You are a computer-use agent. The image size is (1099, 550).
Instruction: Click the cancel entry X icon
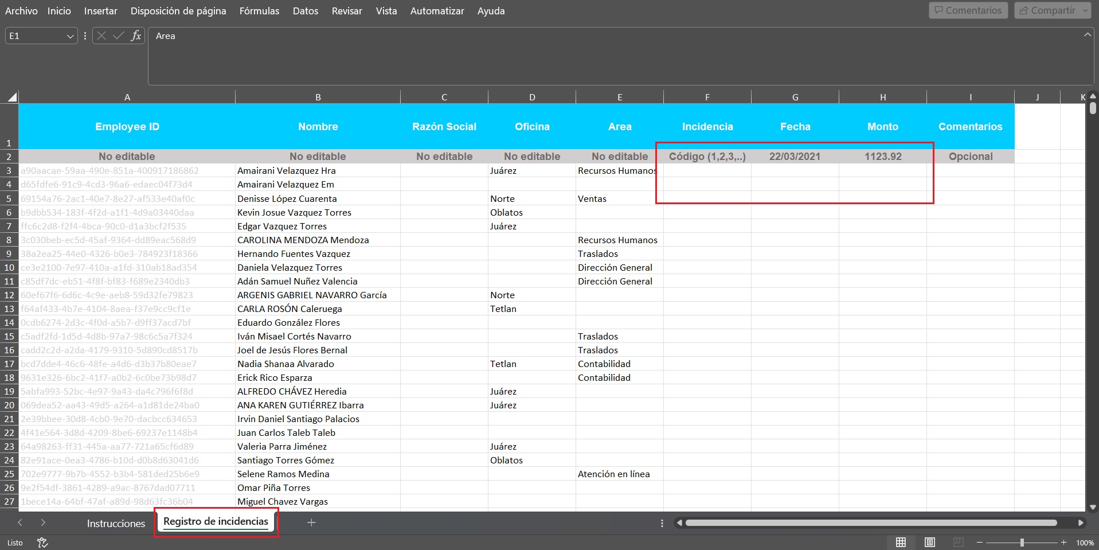101,36
